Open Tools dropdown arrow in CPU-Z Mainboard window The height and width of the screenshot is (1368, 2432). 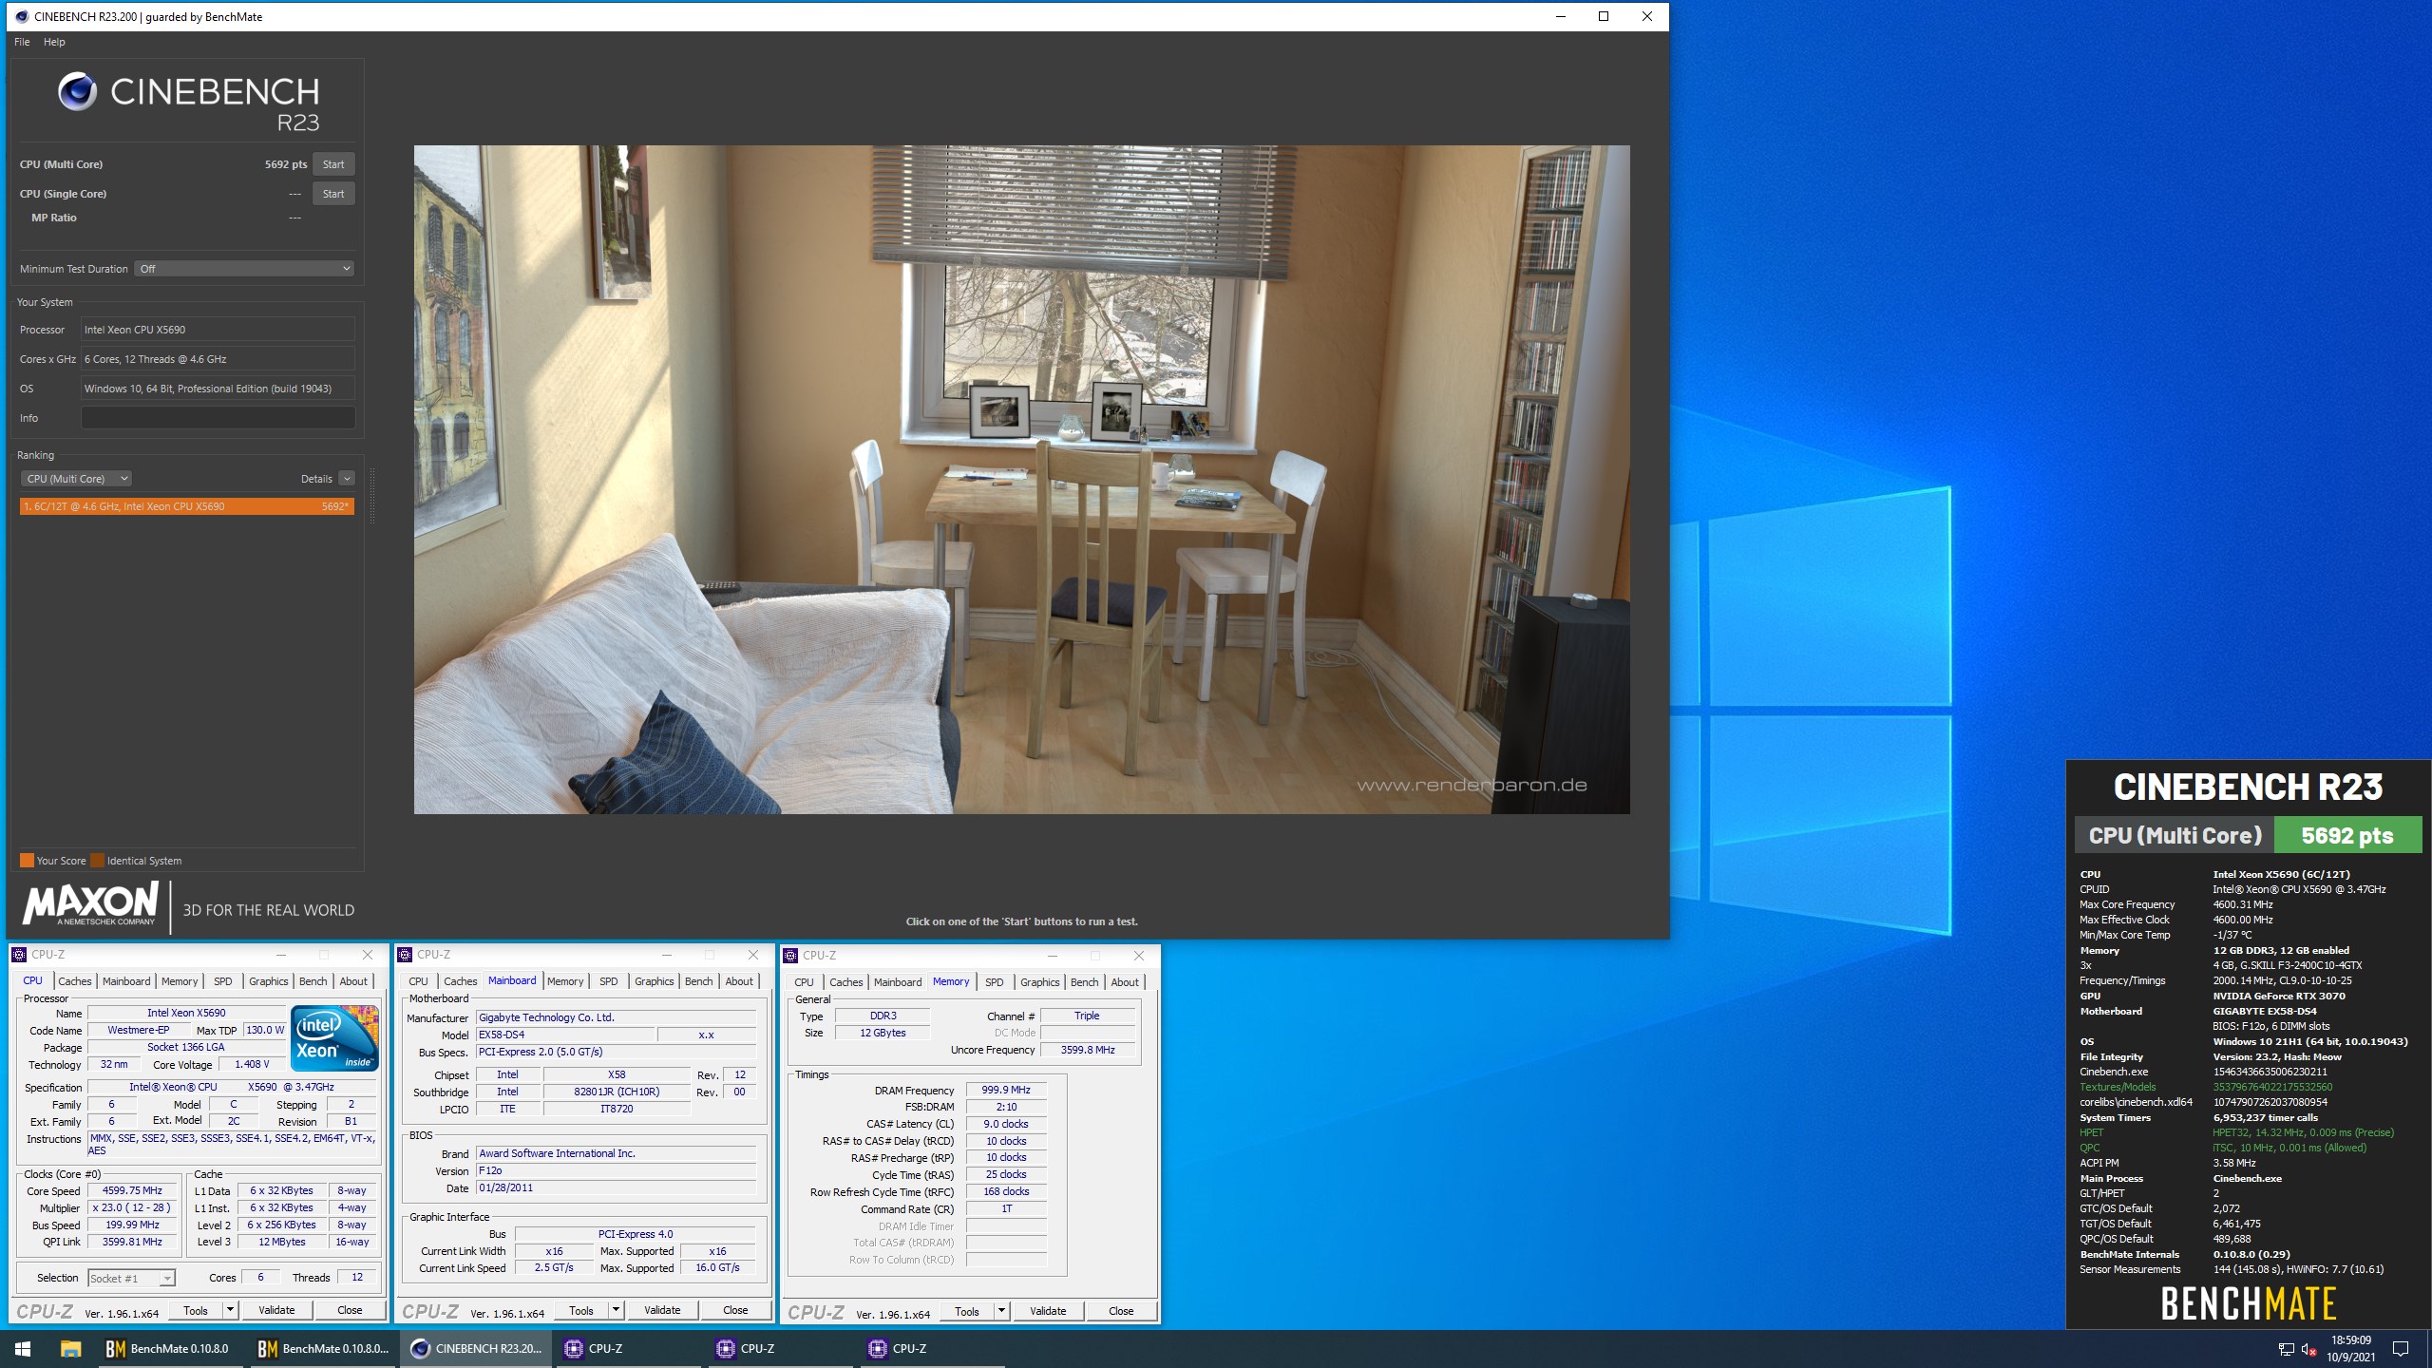click(616, 1310)
